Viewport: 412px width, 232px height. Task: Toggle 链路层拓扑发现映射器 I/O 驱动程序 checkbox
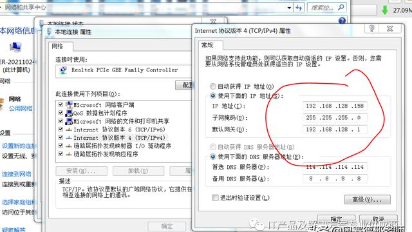(x=61, y=146)
